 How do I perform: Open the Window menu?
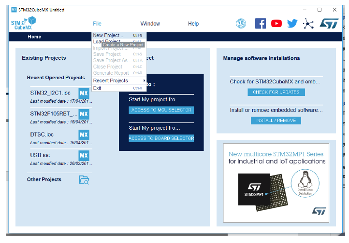[x=150, y=24]
